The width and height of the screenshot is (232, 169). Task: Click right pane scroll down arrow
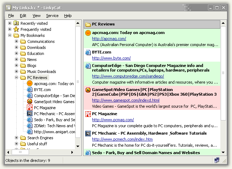(x=223, y=152)
